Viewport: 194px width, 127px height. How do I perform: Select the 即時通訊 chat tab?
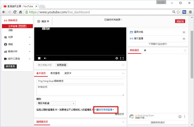tap(135, 50)
